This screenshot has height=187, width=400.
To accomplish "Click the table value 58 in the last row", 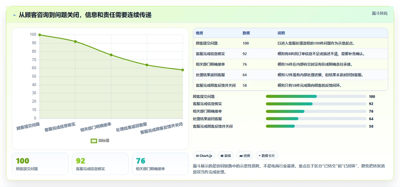I will point(245,86).
